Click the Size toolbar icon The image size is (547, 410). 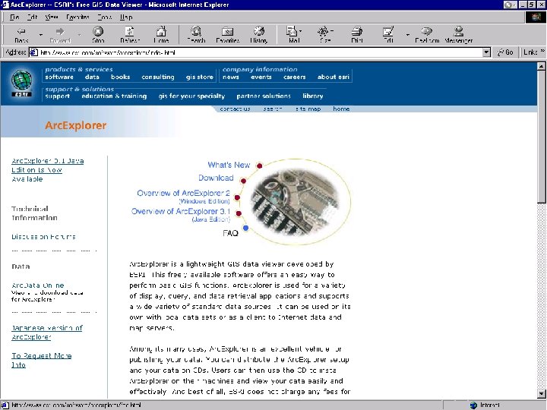click(323, 31)
